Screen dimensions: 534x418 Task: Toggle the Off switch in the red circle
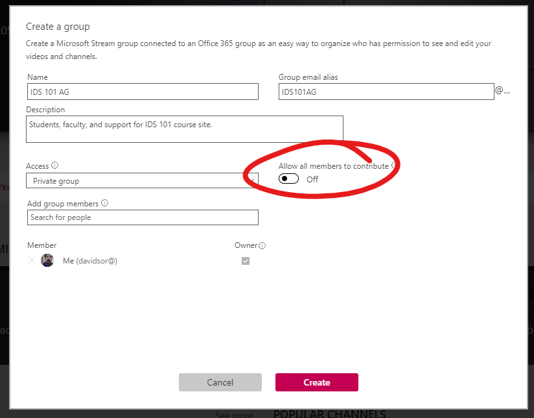[x=288, y=178]
